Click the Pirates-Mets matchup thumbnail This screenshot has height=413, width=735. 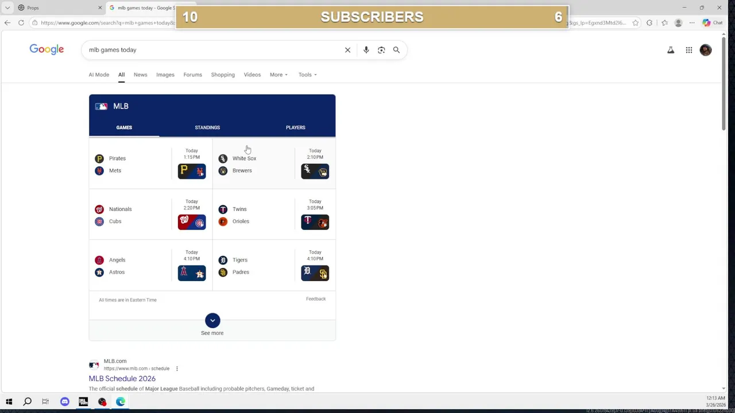point(192,171)
